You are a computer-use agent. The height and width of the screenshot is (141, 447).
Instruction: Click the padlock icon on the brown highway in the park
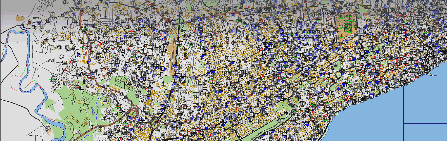tap(92, 127)
